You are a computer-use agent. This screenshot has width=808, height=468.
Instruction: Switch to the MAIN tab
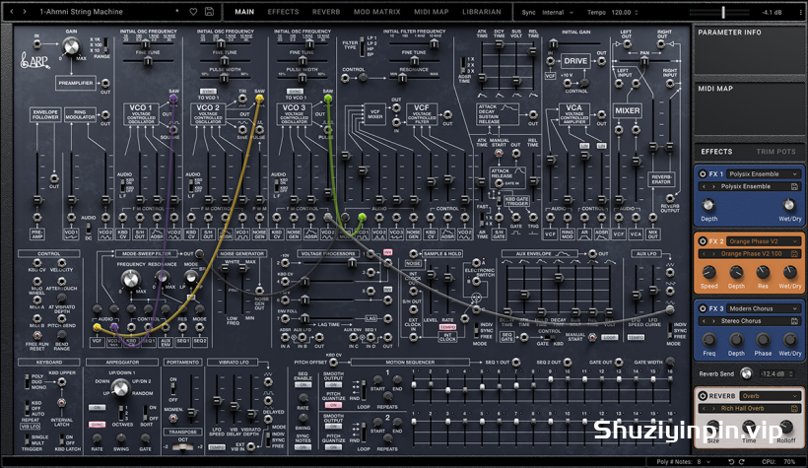tap(244, 12)
